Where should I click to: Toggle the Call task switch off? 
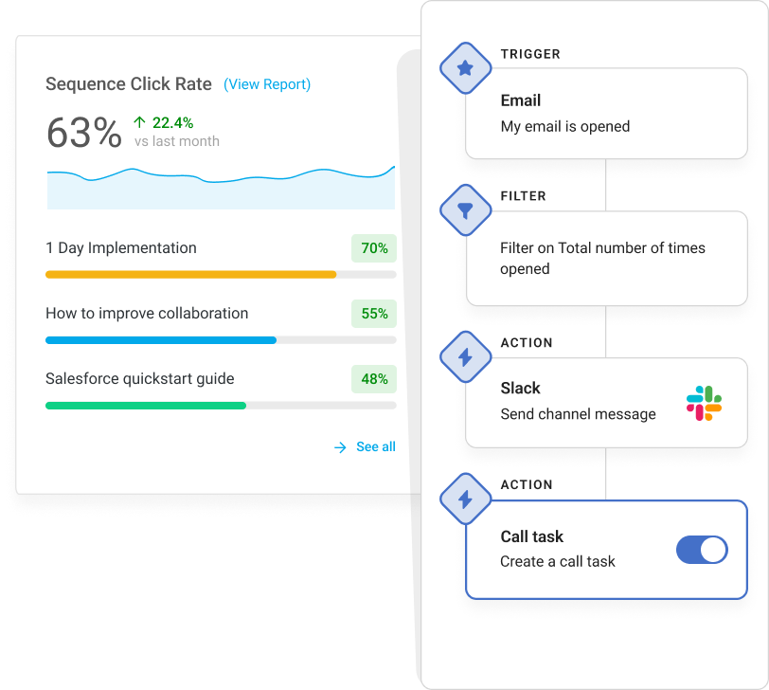702,550
